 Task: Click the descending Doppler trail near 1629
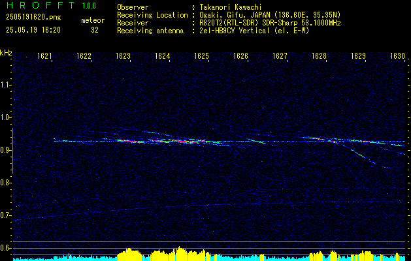pos(363,156)
